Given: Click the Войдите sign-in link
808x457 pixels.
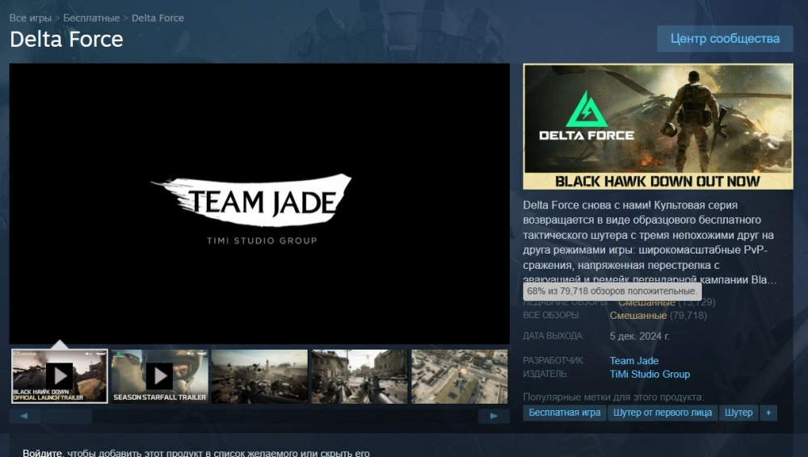Looking at the screenshot, I should pos(41,453).
